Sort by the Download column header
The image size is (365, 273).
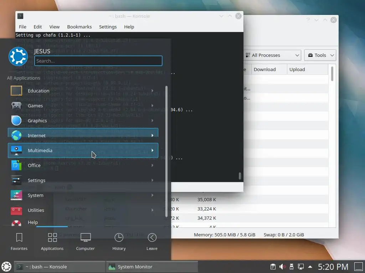269,69
